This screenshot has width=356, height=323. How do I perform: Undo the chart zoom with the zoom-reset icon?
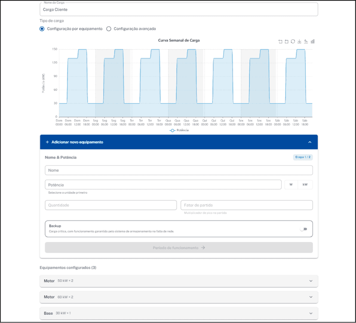286,41
